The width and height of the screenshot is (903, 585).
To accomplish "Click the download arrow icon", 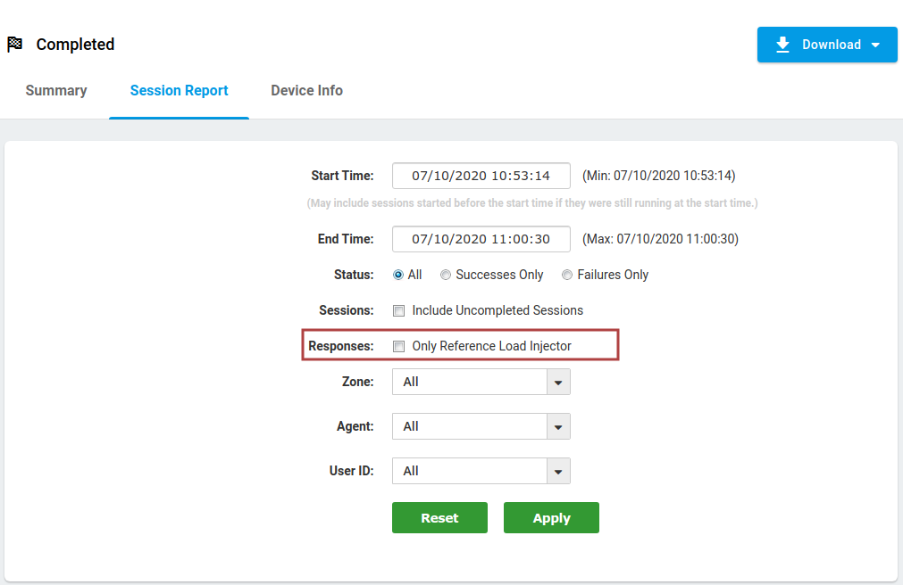I will coord(782,45).
